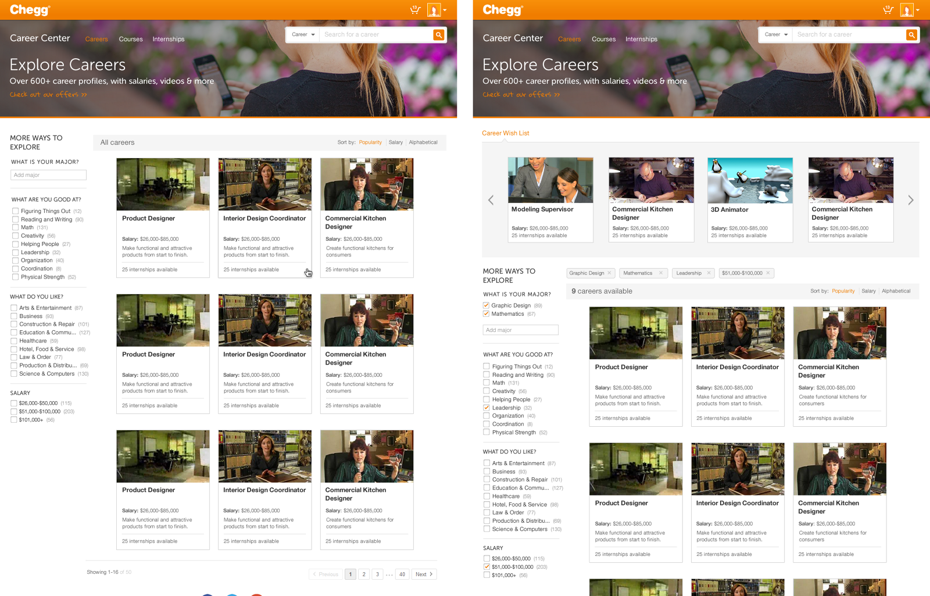Remove the Graphic Design filter tag
The width and height of the screenshot is (930, 596).
click(x=609, y=273)
